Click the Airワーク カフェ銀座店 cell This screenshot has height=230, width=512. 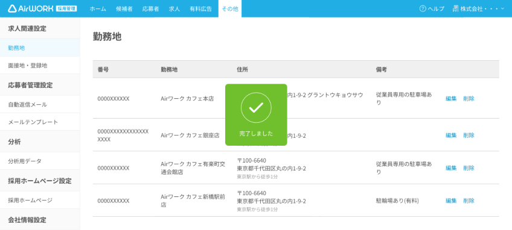click(190, 135)
